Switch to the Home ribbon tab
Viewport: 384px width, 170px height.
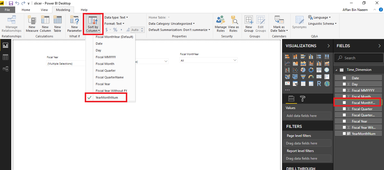[26, 10]
